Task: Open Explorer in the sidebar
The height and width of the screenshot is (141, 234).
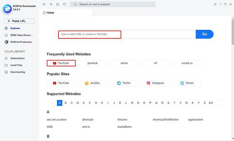Action: (15, 28)
